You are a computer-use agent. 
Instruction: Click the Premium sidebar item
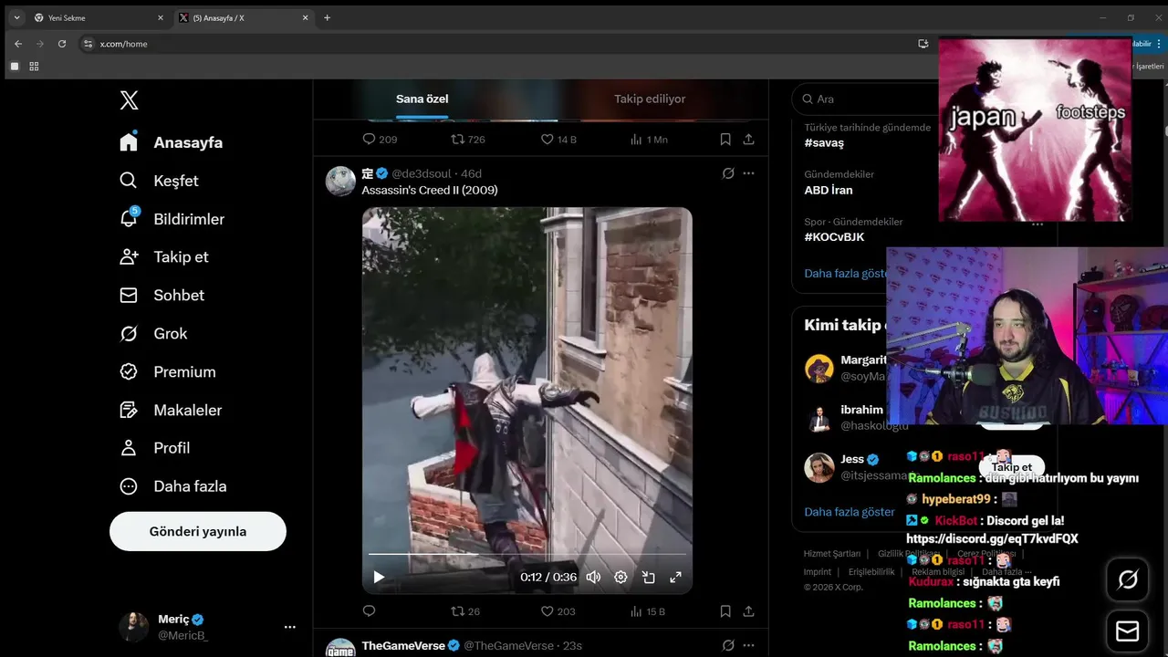168,371
